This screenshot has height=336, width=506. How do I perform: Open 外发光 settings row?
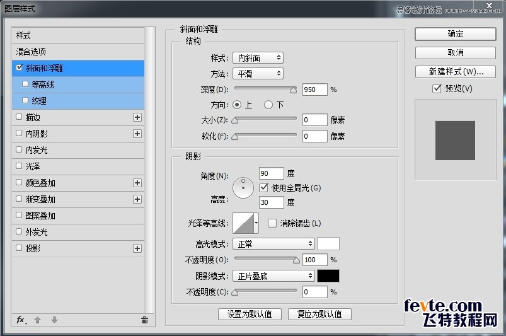pos(78,232)
